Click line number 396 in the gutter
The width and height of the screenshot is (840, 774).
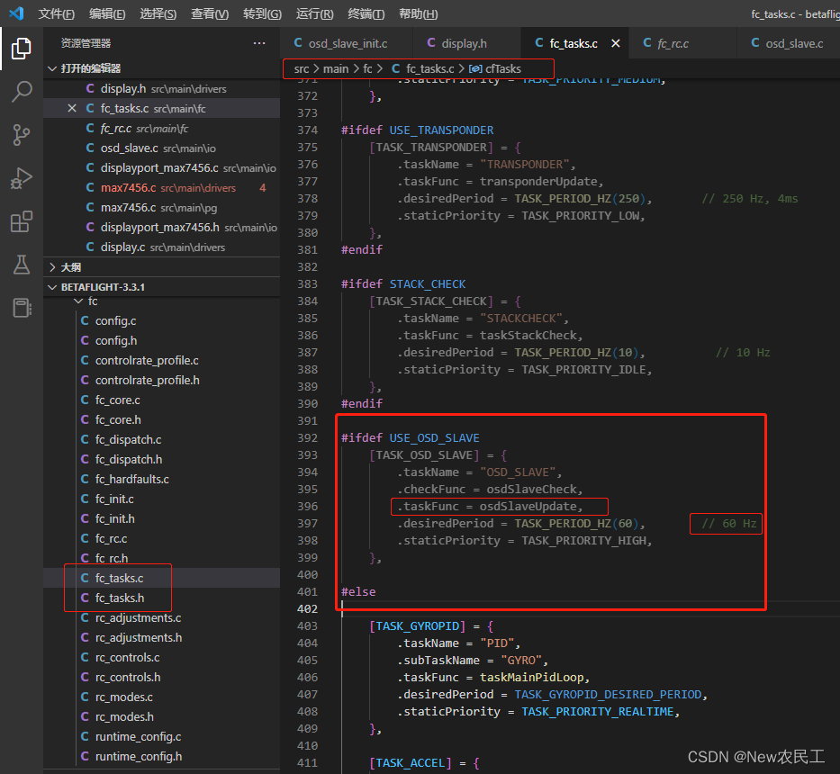(308, 506)
